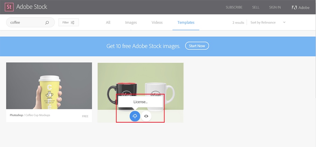316x147 pixels.
Task: Open the SELL link
Action: pyautogui.click(x=256, y=7)
